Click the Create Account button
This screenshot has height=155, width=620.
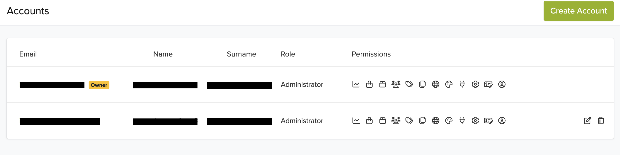[x=578, y=11]
